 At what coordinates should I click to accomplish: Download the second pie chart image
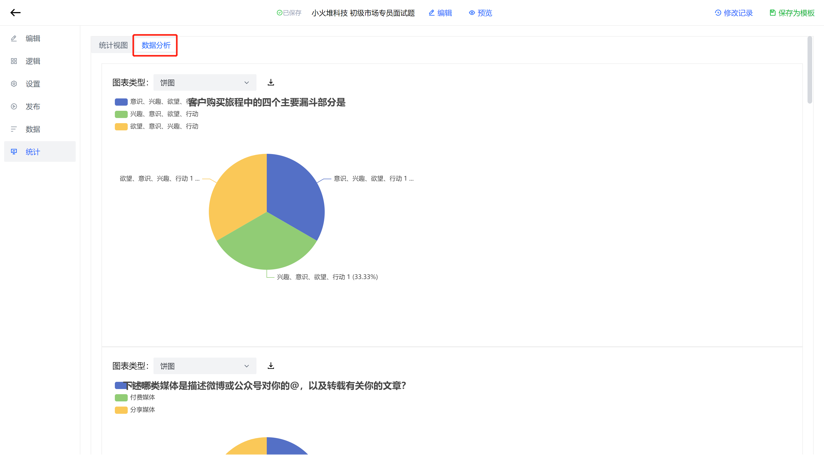pyautogui.click(x=271, y=366)
